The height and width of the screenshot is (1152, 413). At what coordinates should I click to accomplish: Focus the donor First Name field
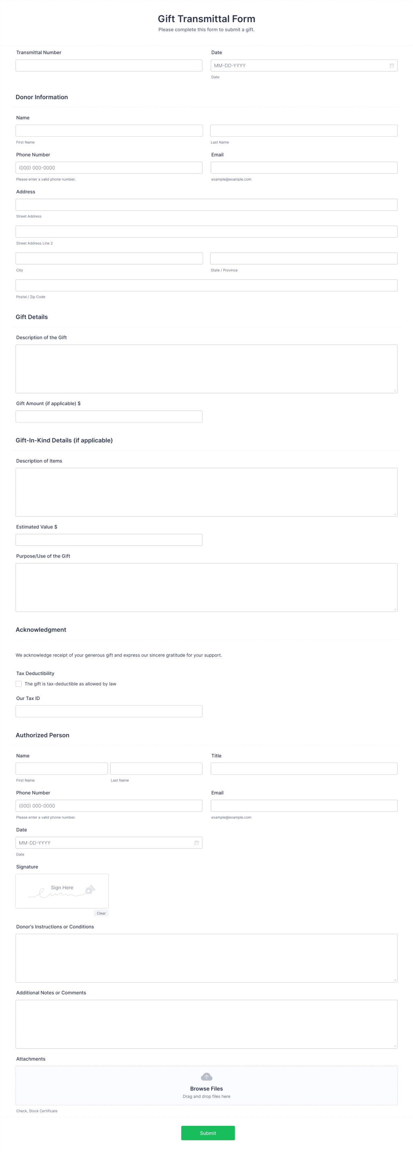108,130
